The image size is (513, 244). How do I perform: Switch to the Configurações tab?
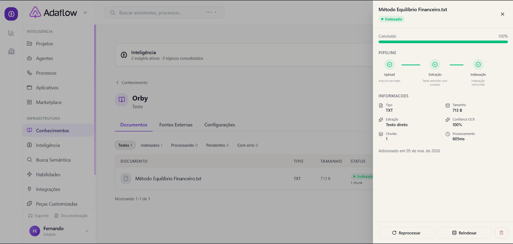tap(220, 125)
